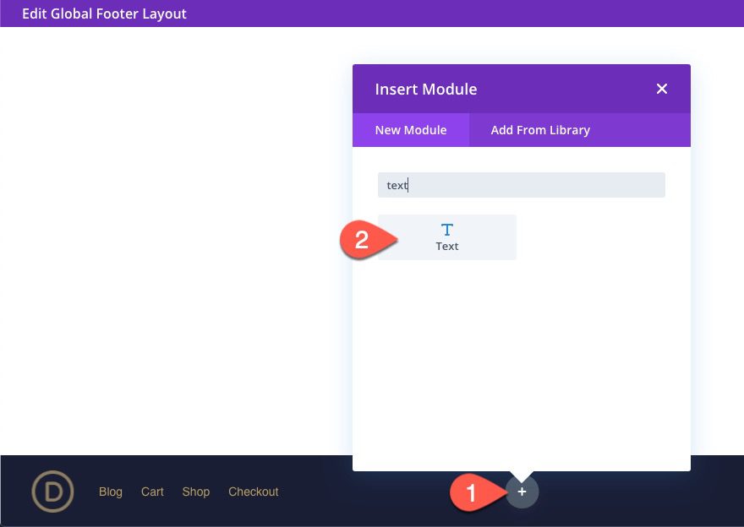Click the Insert Module dialog header
The height and width of the screenshot is (527, 744).
click(425, 88)
